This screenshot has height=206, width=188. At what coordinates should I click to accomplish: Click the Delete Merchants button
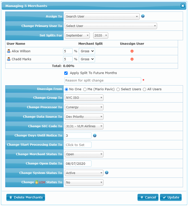[26, 197]
